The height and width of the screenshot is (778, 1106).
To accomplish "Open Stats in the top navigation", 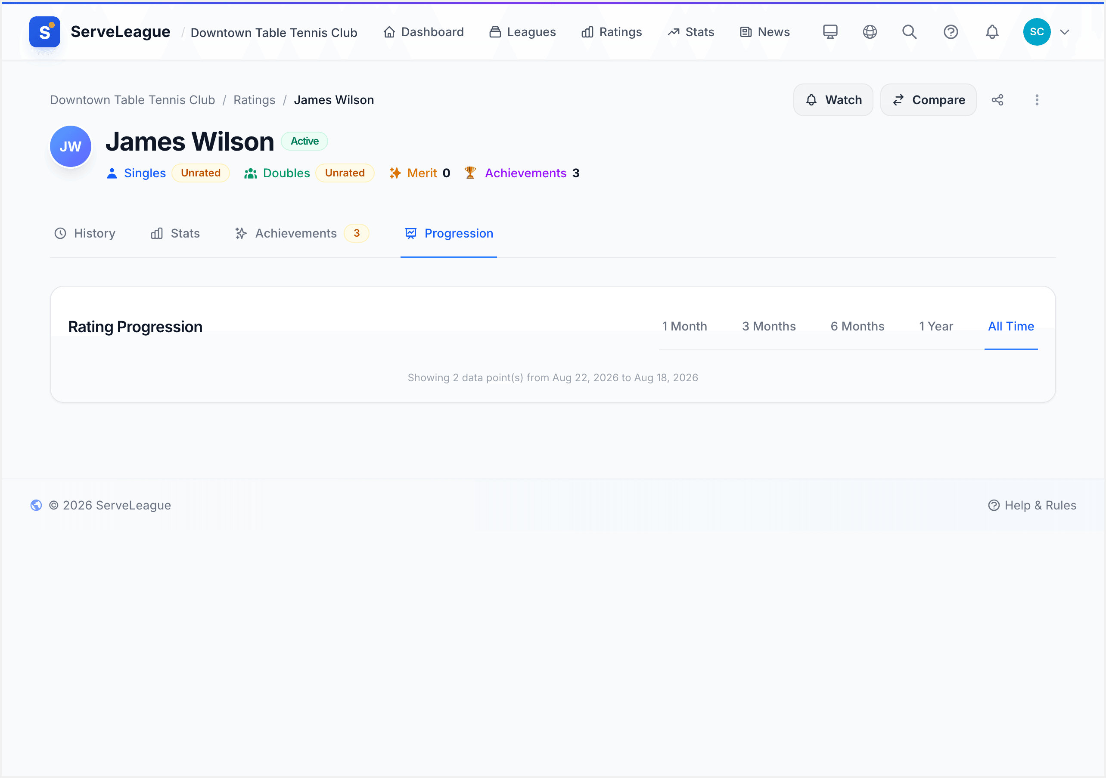I will coord(691,32).
